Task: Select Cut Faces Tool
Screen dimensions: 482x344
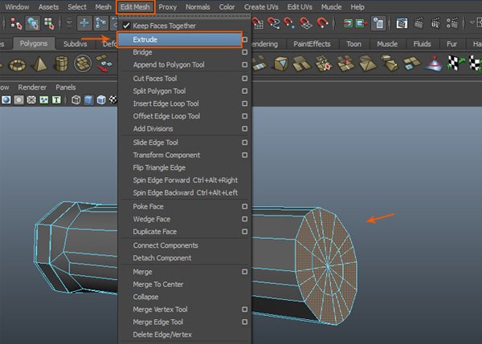Action: 155,79
